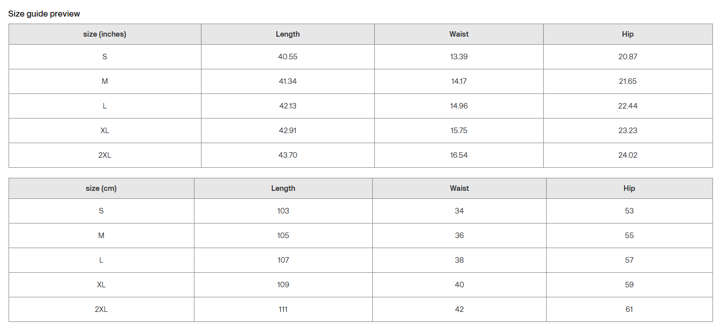Select the "size (cm)" column header
721x335 pixels.
coord(101,188)
